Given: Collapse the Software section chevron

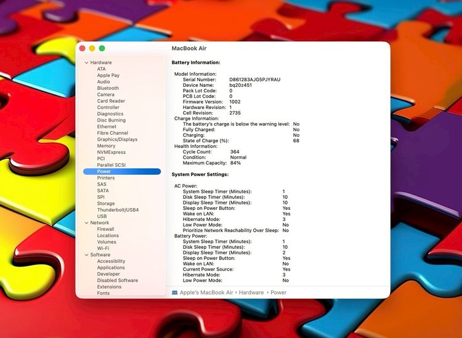Looking at the screenshot, I should (87, 255).
